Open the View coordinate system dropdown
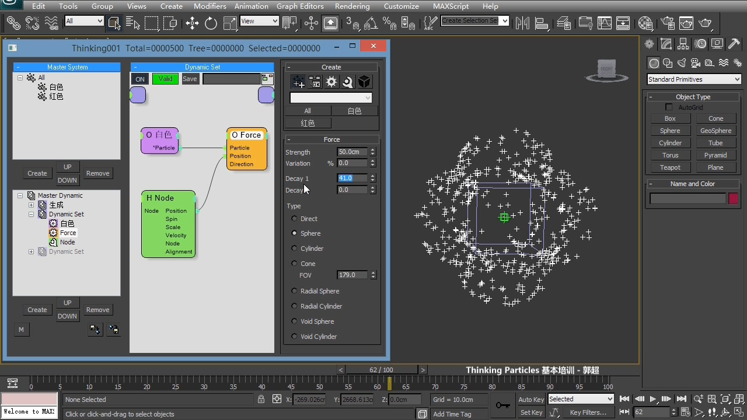 point(259,21)
